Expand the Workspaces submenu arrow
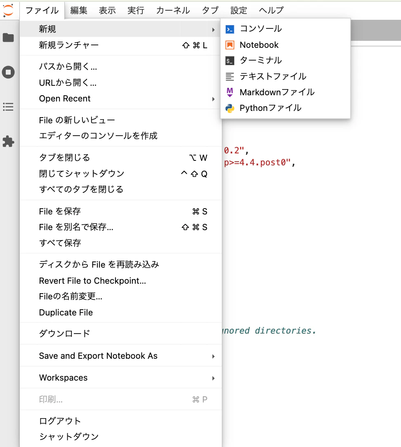This screenshot has height=447, width=401. tap(213, 378)
